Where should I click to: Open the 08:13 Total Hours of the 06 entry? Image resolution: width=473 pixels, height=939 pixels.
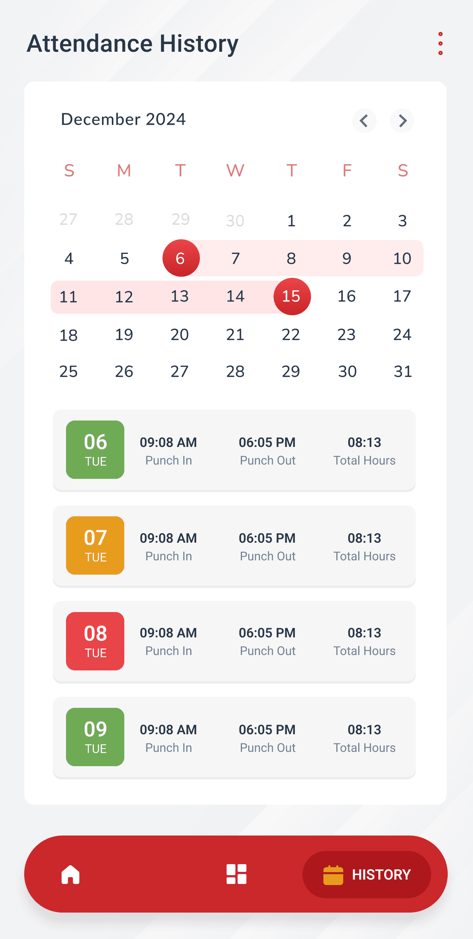point(364,450)
